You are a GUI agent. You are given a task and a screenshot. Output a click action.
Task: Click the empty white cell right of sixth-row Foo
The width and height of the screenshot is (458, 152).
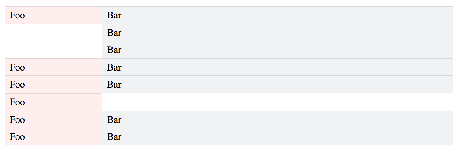coord(278,102)
